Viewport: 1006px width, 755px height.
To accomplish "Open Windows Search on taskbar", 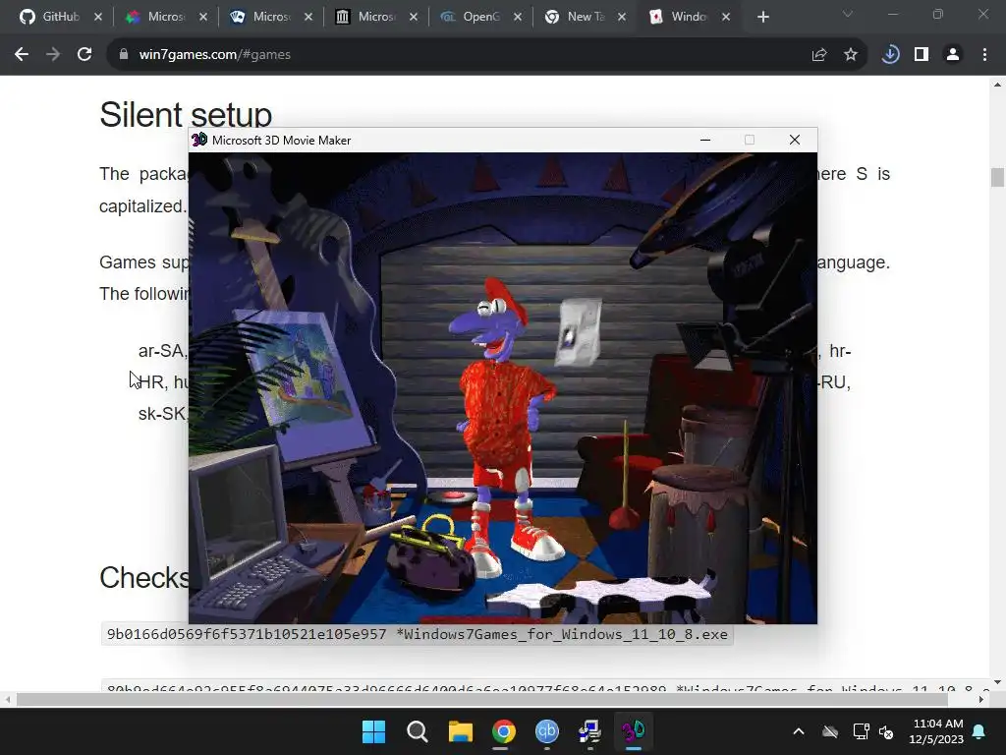I will point(417,731).
